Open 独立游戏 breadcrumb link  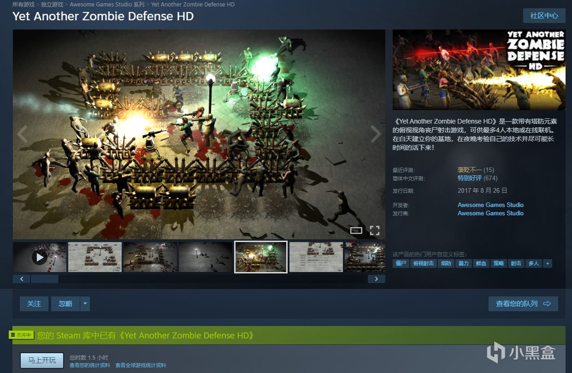coord(52,4)
